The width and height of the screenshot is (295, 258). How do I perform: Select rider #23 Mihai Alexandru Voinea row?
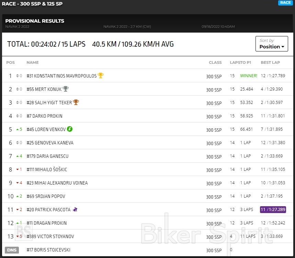[x=57, y=183]
